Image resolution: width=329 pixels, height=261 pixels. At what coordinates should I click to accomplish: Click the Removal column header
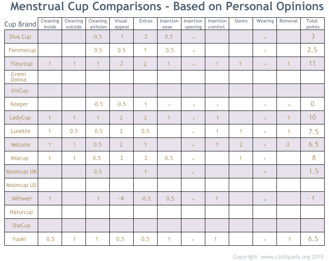[x=289, y=21]
